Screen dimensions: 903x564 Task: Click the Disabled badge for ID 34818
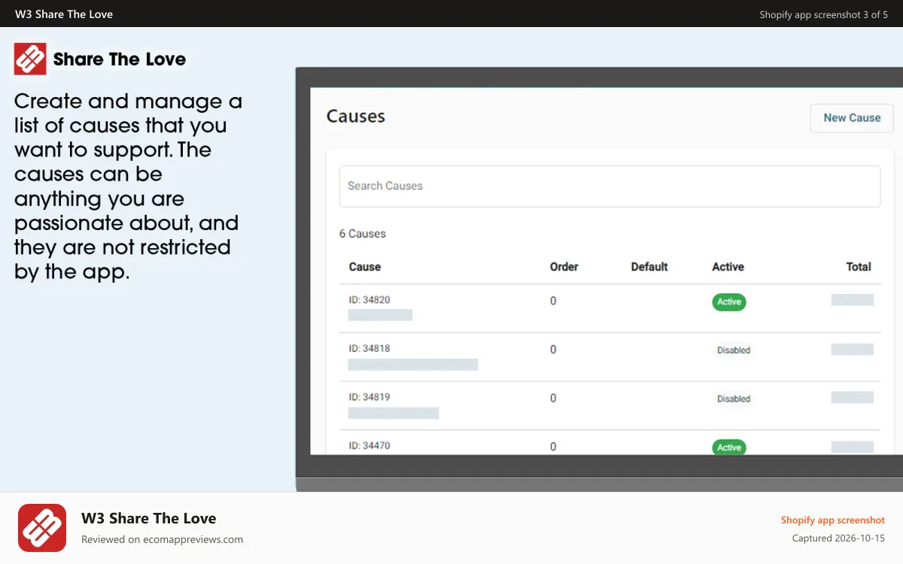click(734, 350)
